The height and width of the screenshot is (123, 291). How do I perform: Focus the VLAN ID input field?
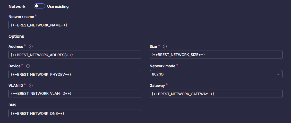(x=75, y=94)
